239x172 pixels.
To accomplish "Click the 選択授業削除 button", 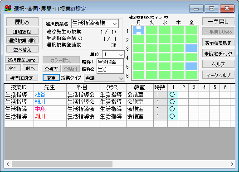I will [22, 40].
